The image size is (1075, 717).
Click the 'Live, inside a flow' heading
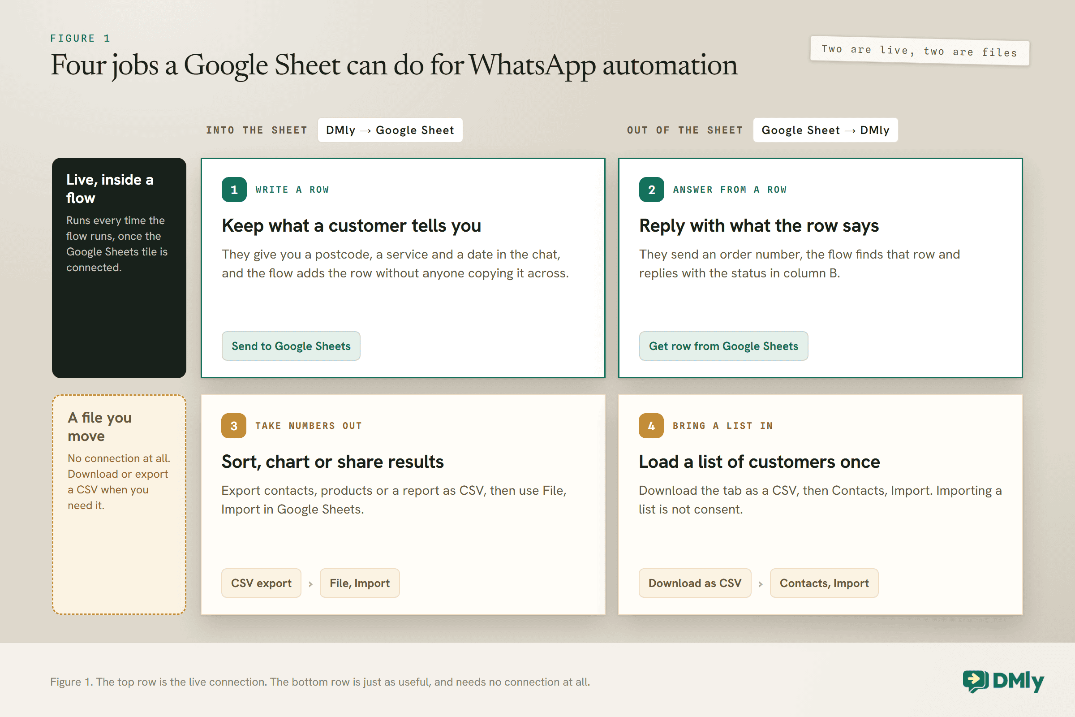pyautogui.click(x=110, y=189)
